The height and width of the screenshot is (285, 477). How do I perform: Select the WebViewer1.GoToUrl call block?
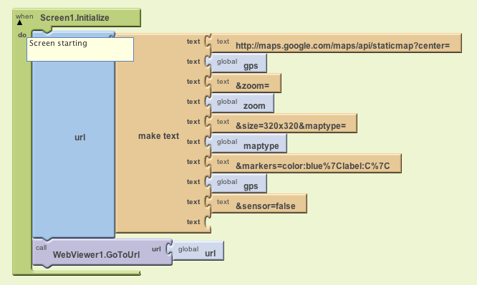tap(102, 252)
